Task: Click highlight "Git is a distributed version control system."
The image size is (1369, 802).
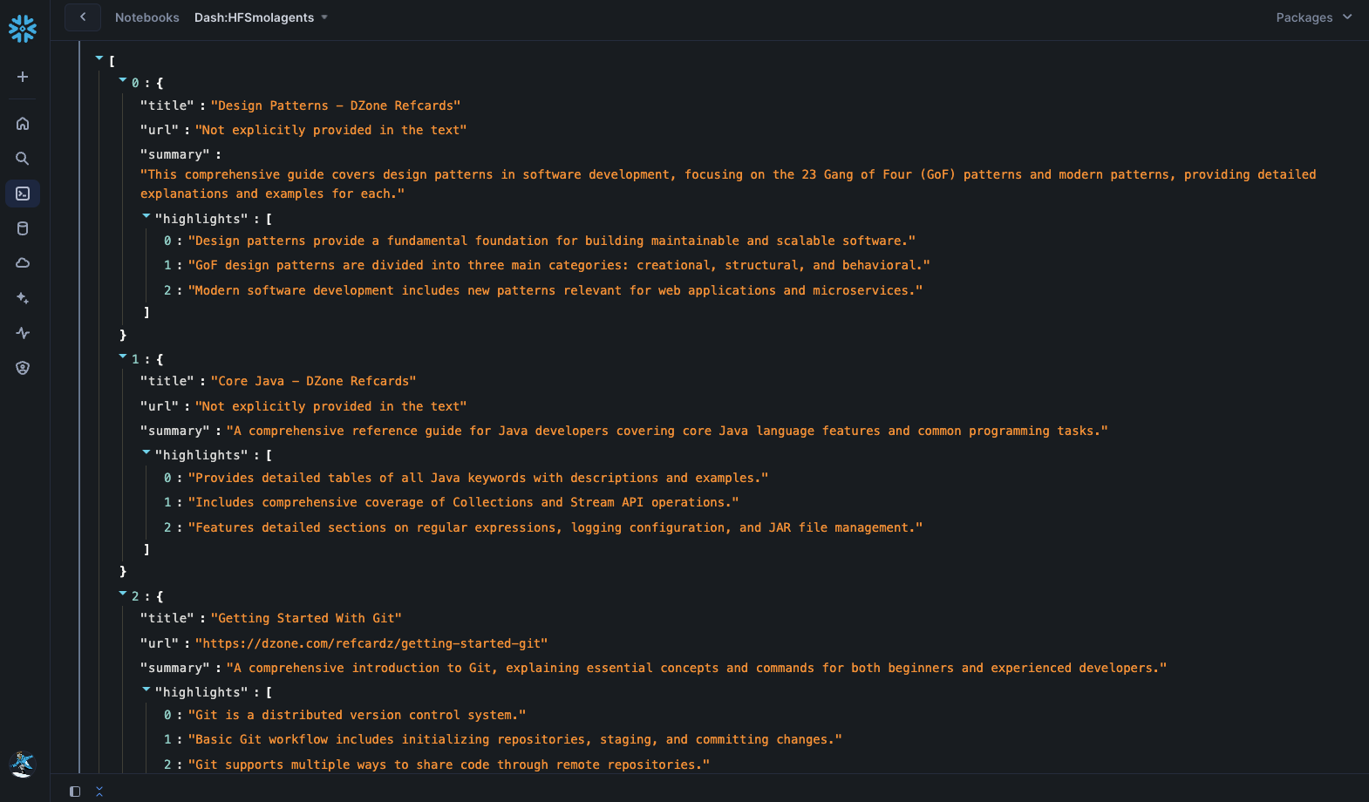Action: pyautogui.click(x=358, y=715)
